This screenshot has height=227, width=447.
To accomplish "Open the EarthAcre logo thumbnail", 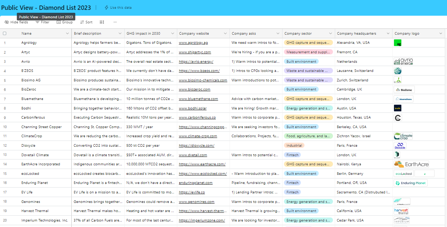I will 412,164.
